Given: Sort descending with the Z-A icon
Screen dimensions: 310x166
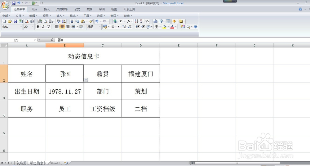Looking at the screenshot, I should (x=142, y=21).
